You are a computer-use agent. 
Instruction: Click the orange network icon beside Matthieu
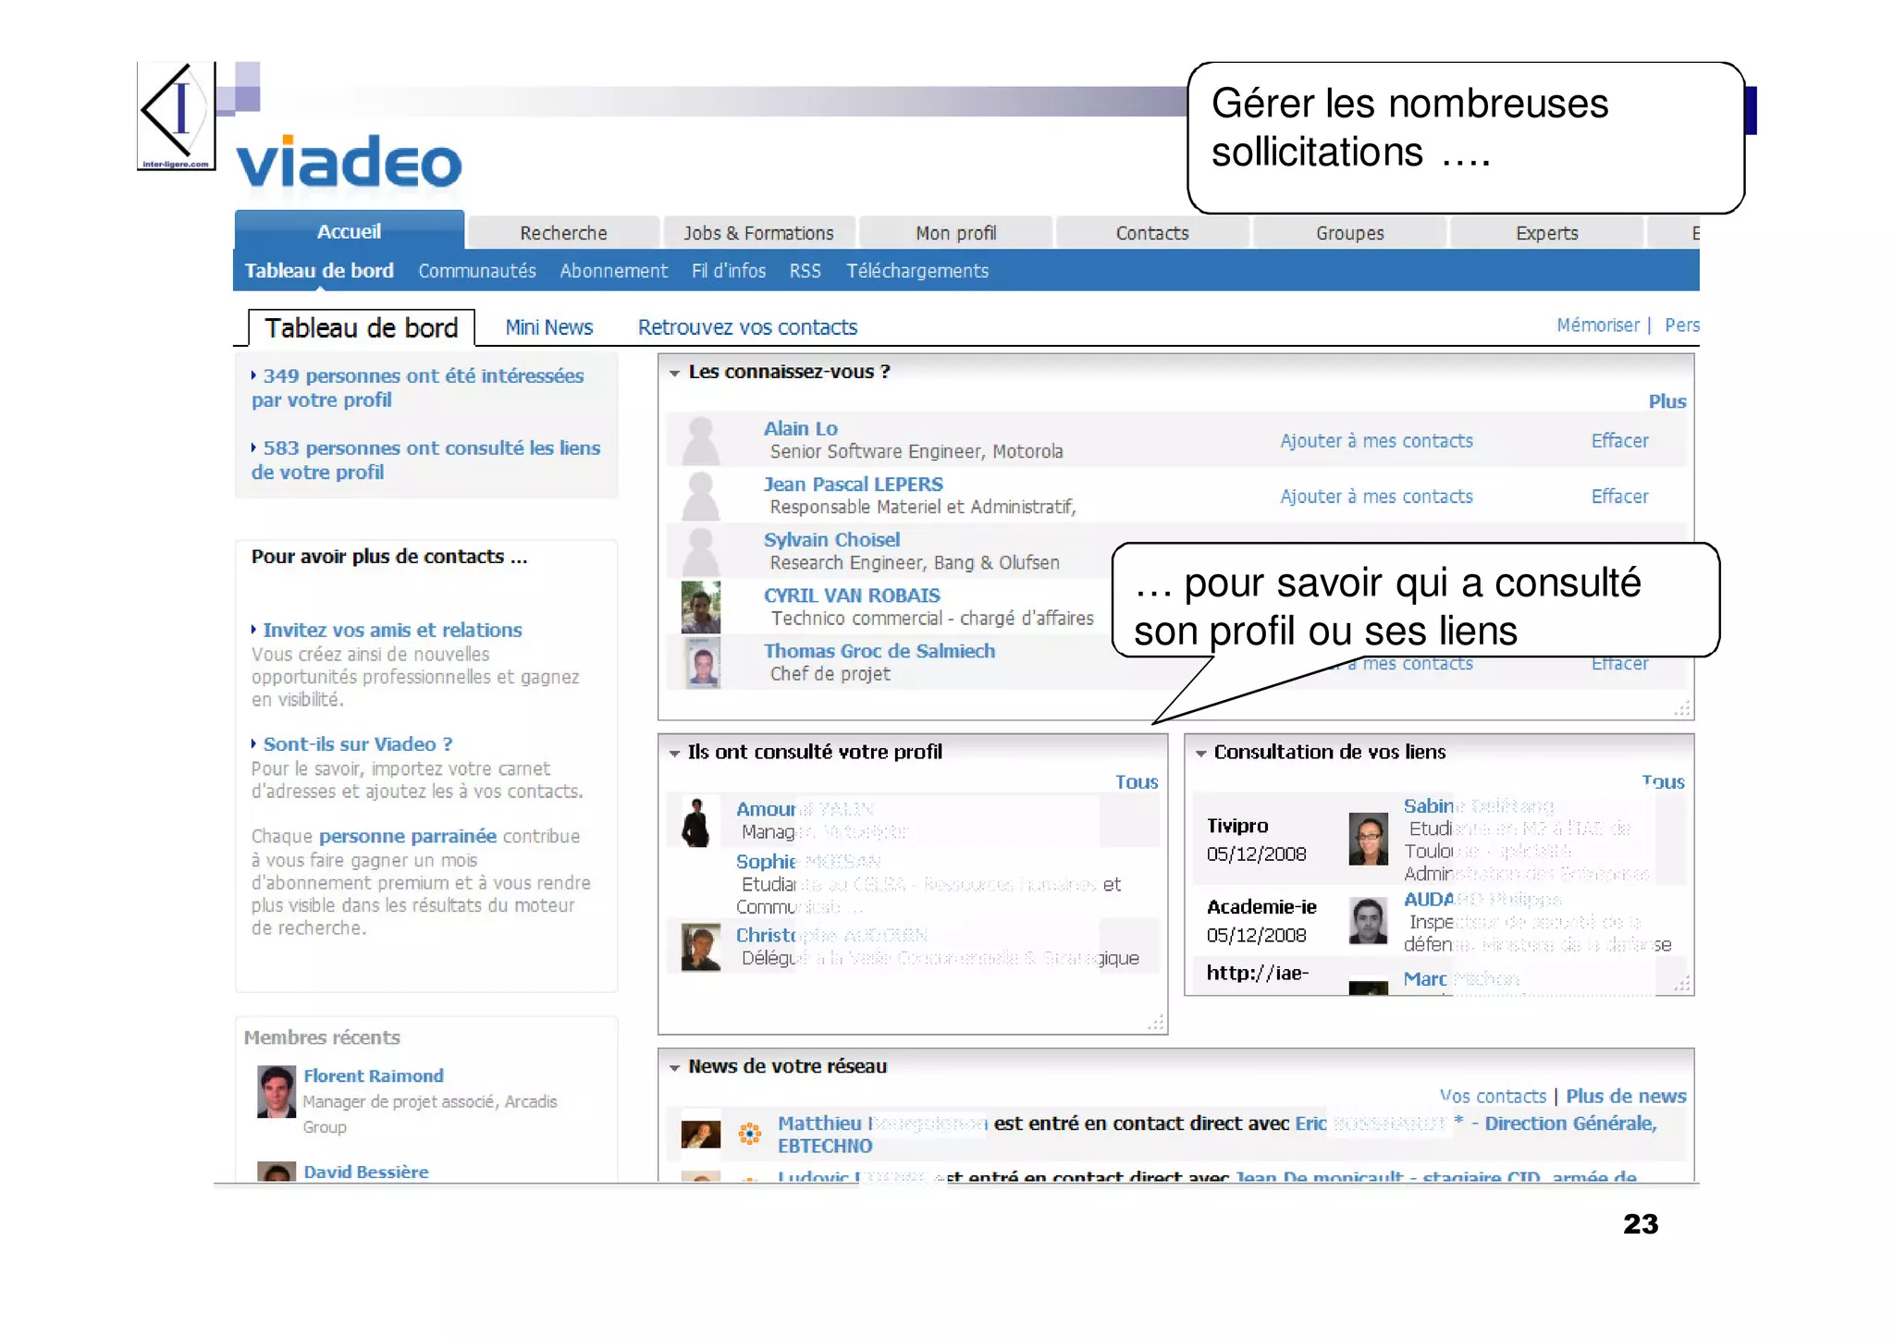[749, 1133]
